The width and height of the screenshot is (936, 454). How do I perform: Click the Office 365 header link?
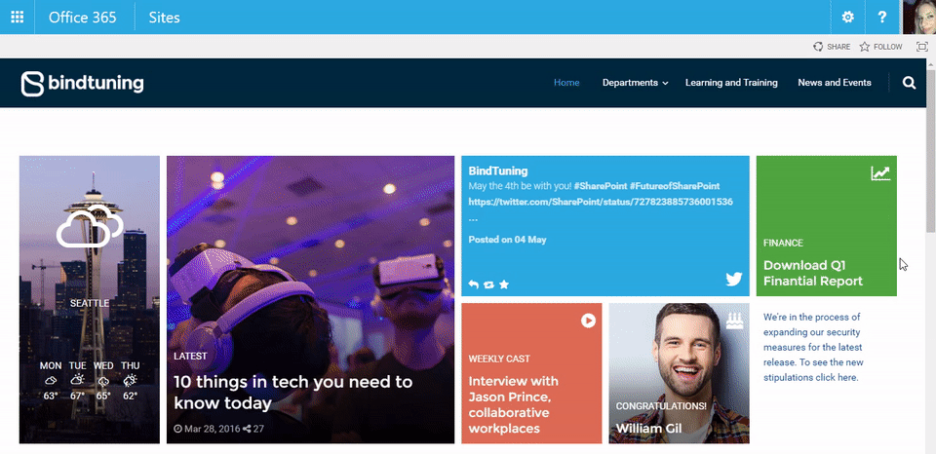click(x=82, y=18)
